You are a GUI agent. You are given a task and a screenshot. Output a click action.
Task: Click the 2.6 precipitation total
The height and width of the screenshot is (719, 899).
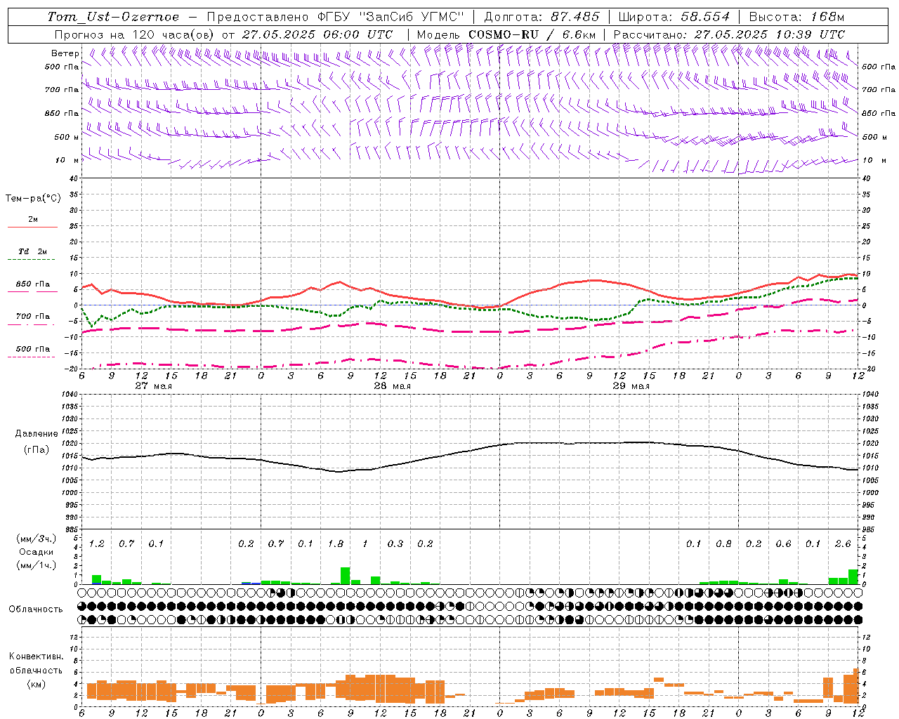[x=843, y=544]
